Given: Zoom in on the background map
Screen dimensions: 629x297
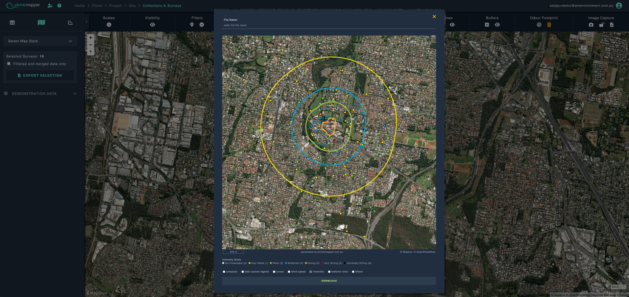Looking at the screenshot, I should pyautogui.click(x=90, y=37).
